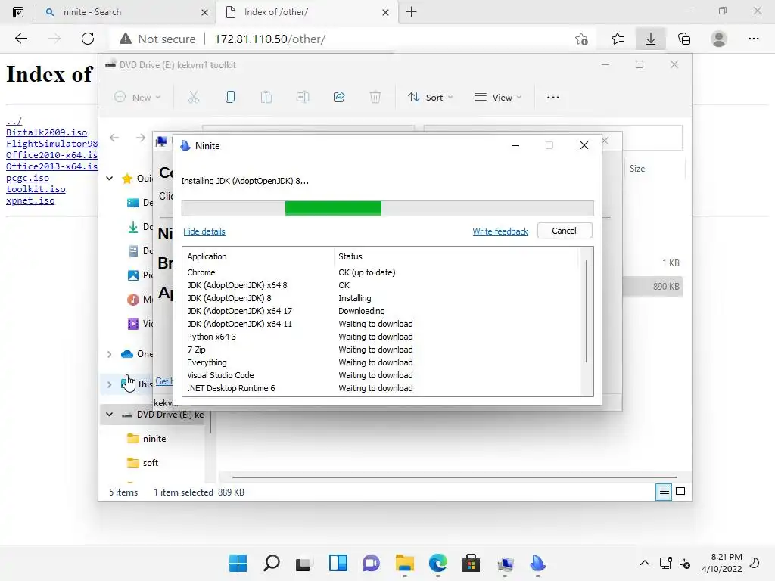The image size is (775, 581).
Task: Collapse the Quick access tree node
Action: coord(110,179)
